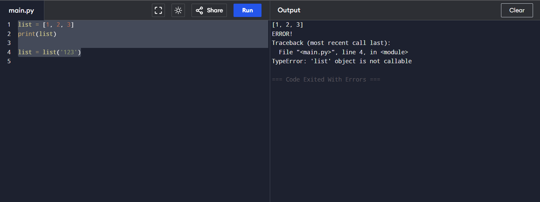The width and height of the screenshot is (540, 202).
Task: Click line number 2 in the gutter
Action: (9, 34)
